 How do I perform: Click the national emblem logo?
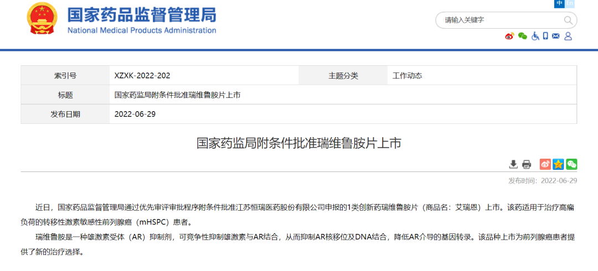[x=42, y=19]
